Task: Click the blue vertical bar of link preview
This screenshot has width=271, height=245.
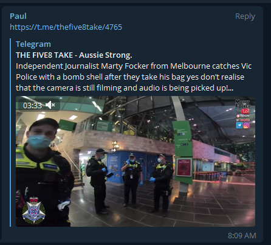Action: point(10,133)
